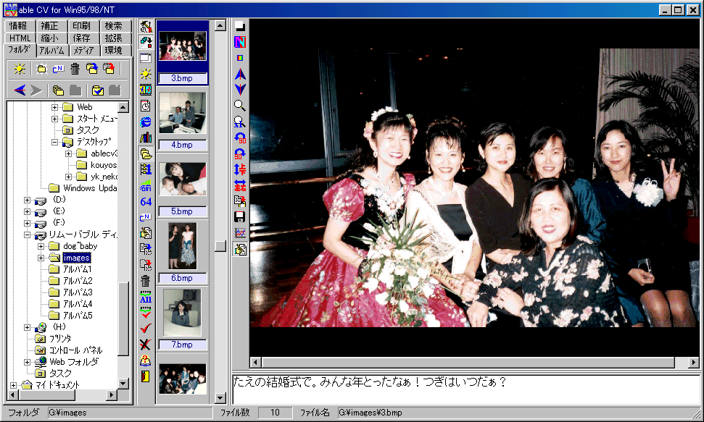Viewport: 704px width, 422px height.
Task: Switch to the アルバム tab
Action: (51, 51)
